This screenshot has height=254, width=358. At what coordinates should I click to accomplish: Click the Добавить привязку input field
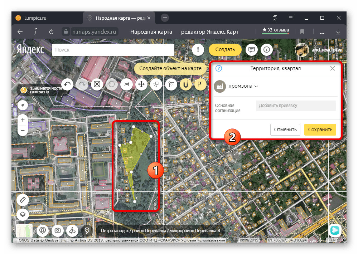pyautogui.click(x=296, y=106)
